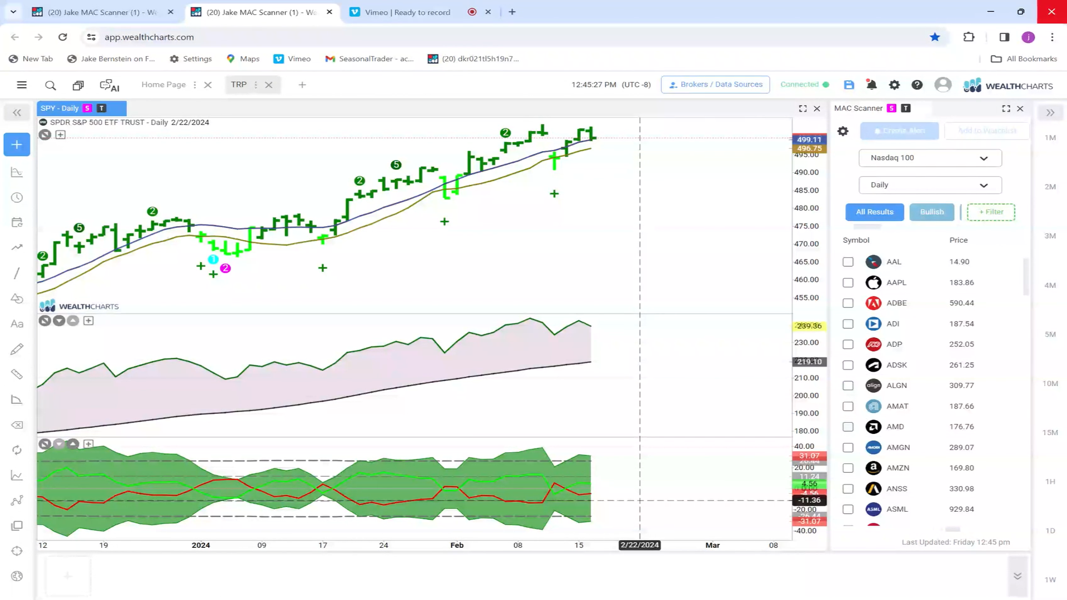Open the Settings bookmark
1067x600 pixels.
click(191, 59)
